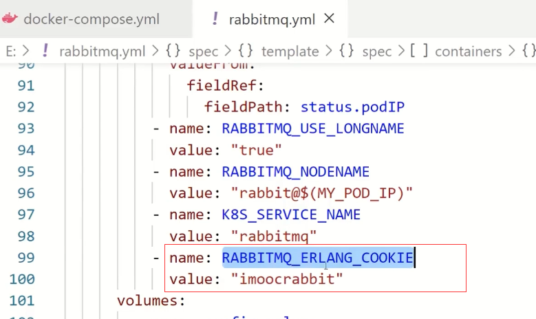
Task: Click the "true" value on line 94
Action: (256, 150)
